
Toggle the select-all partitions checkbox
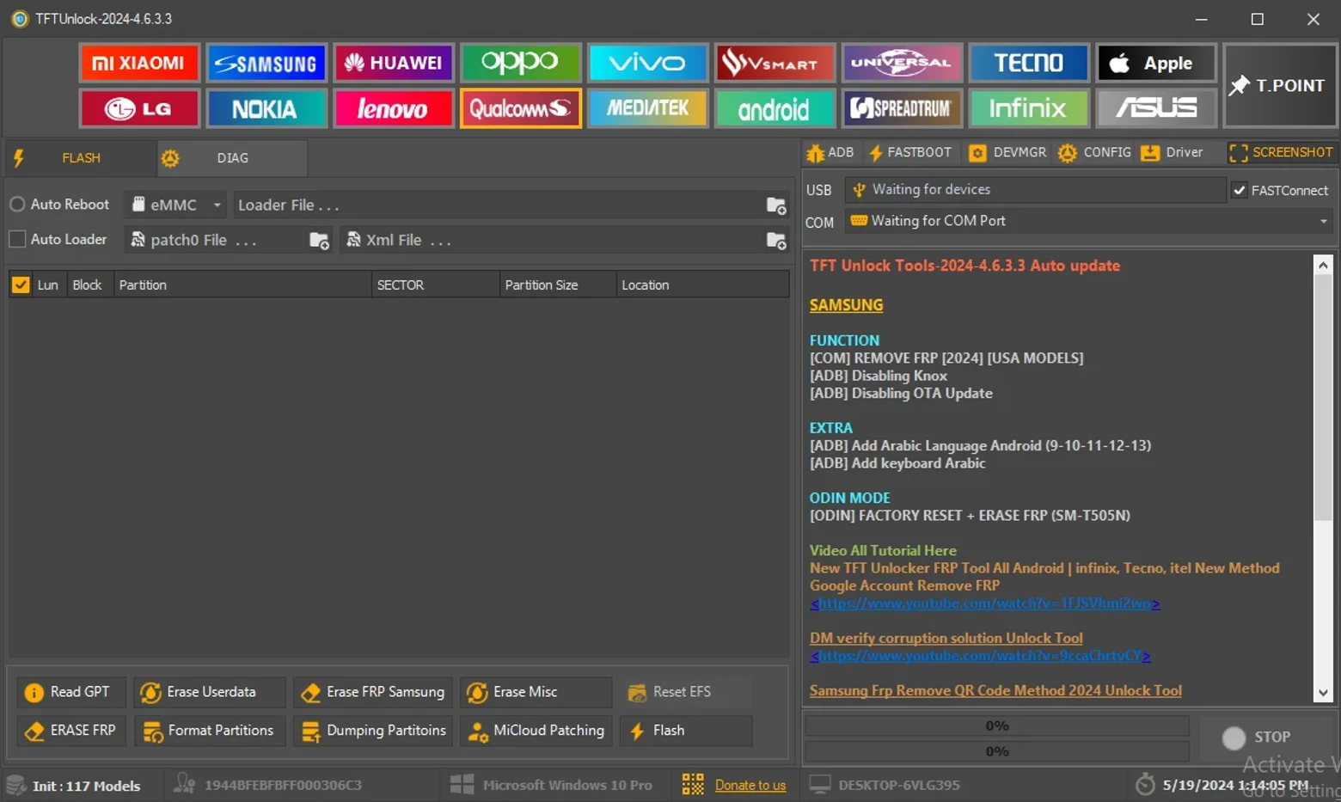(21, 285)
